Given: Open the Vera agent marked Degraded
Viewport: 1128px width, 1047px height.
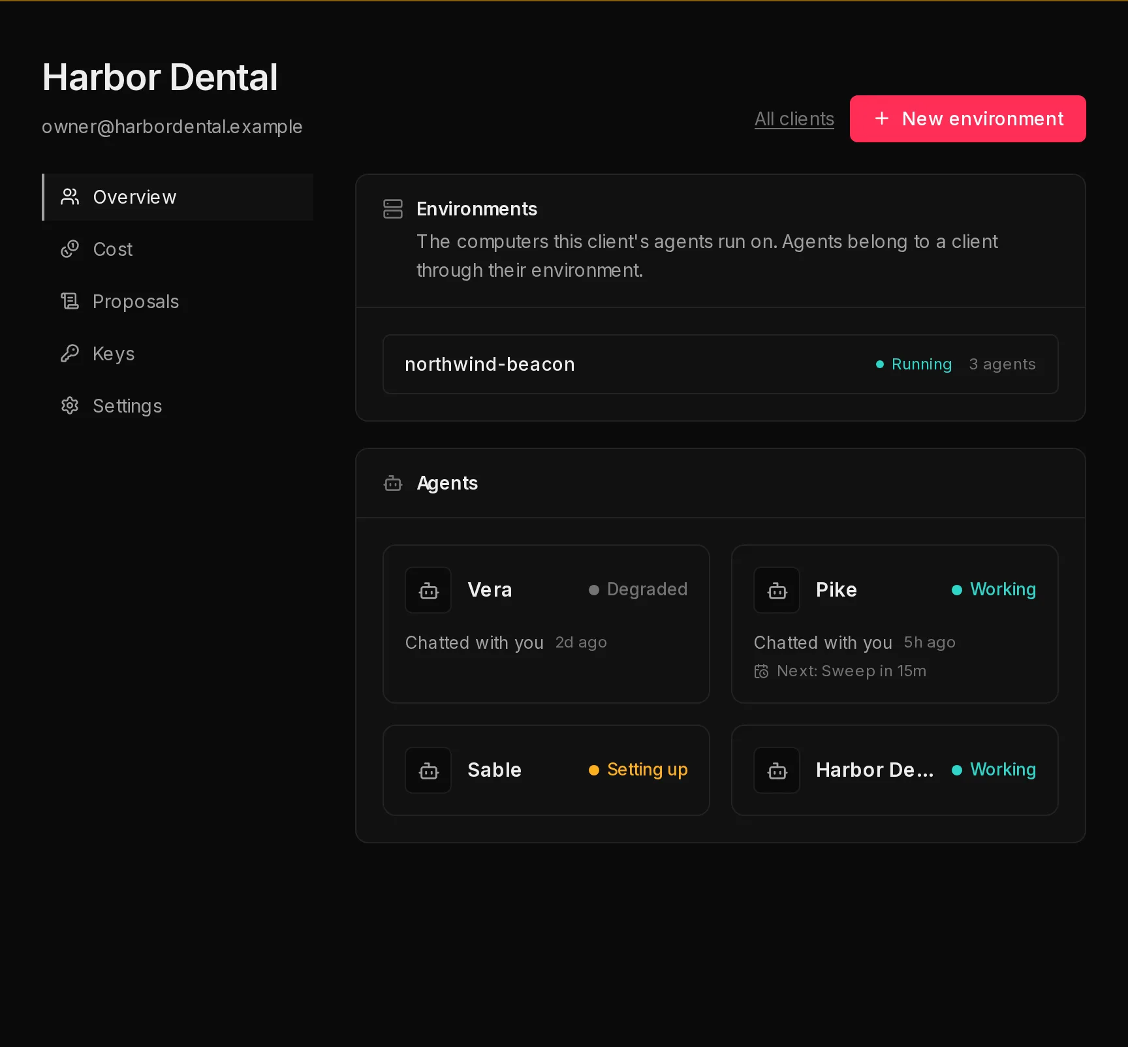Looking at the screenshot, I should [x=546, y=624].
